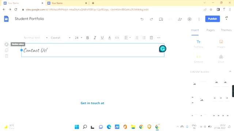Open the Chrome menu
Screen dimensions: 234x131
[230, 9]
